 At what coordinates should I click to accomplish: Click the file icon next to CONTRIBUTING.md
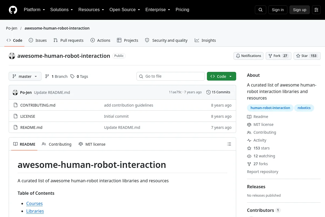[x=15, y=105]
